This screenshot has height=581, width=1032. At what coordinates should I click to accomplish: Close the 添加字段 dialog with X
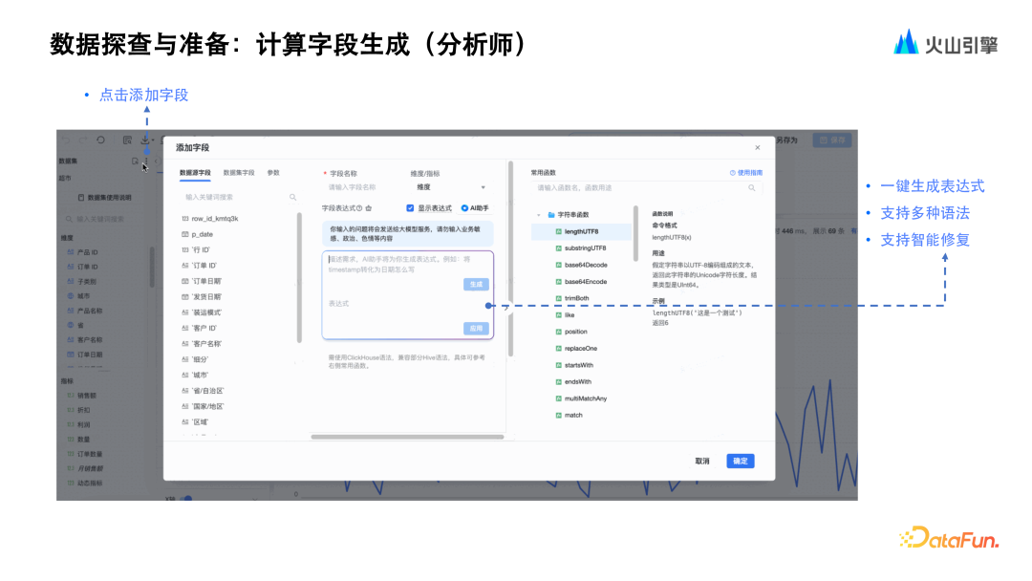pos(758,148)
